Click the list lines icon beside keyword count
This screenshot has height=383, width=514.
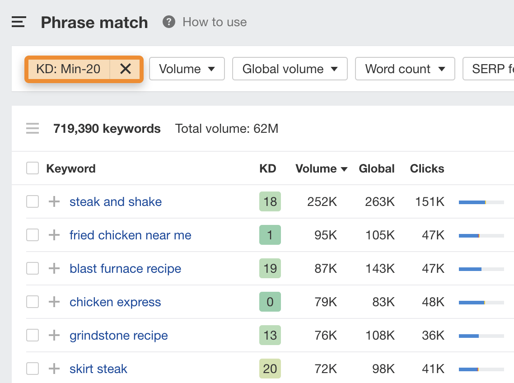coord(33,129)
